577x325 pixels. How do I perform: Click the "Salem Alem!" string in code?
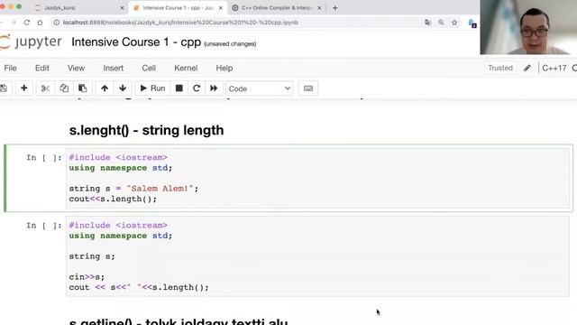click(x=160, y=189)
